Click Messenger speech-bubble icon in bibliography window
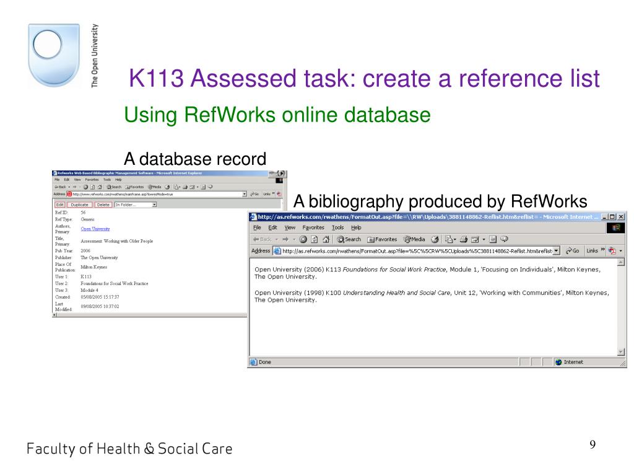Viewport: 634px width, 476px height. click(504, 239)
